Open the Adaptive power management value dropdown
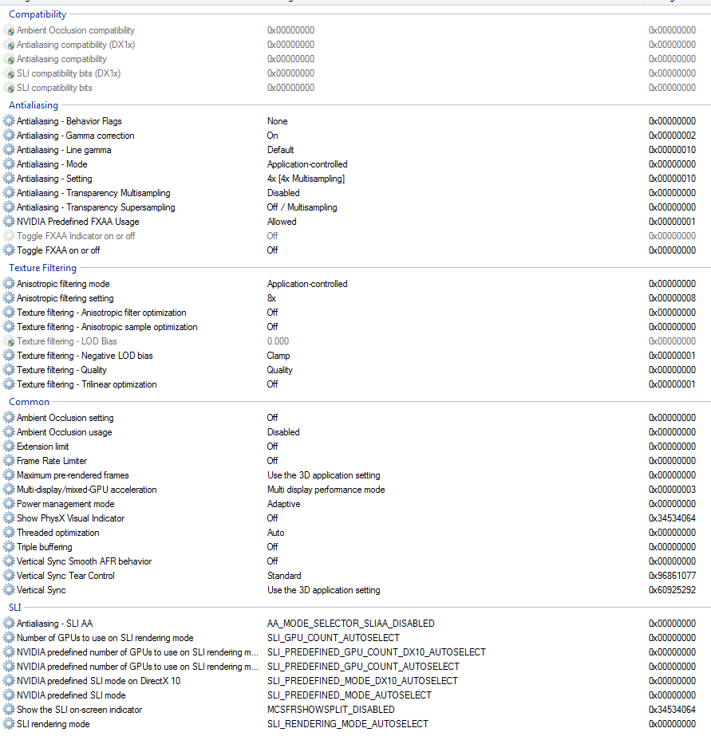711x736 pixels. [x=283, y=504]
